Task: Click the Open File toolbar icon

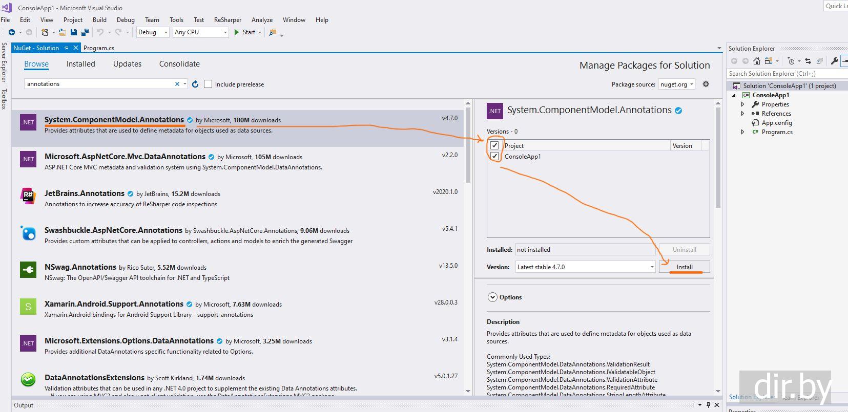Action: point(62,32)
